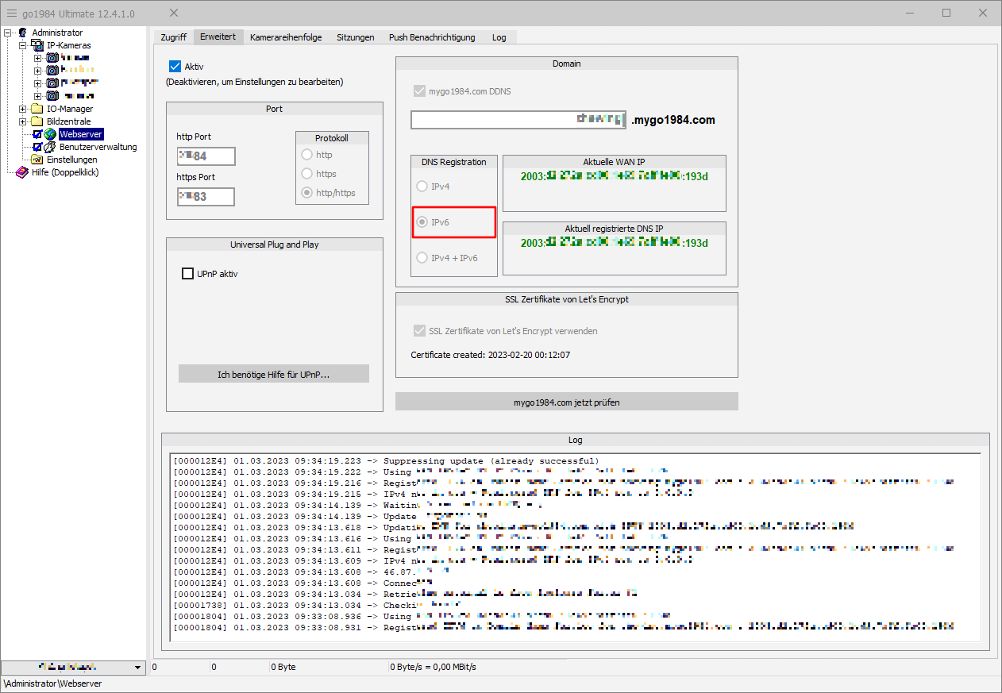1002x693 pixels.
Task: Open the Push Benachrichtigung tab
Action: (431, 37)
